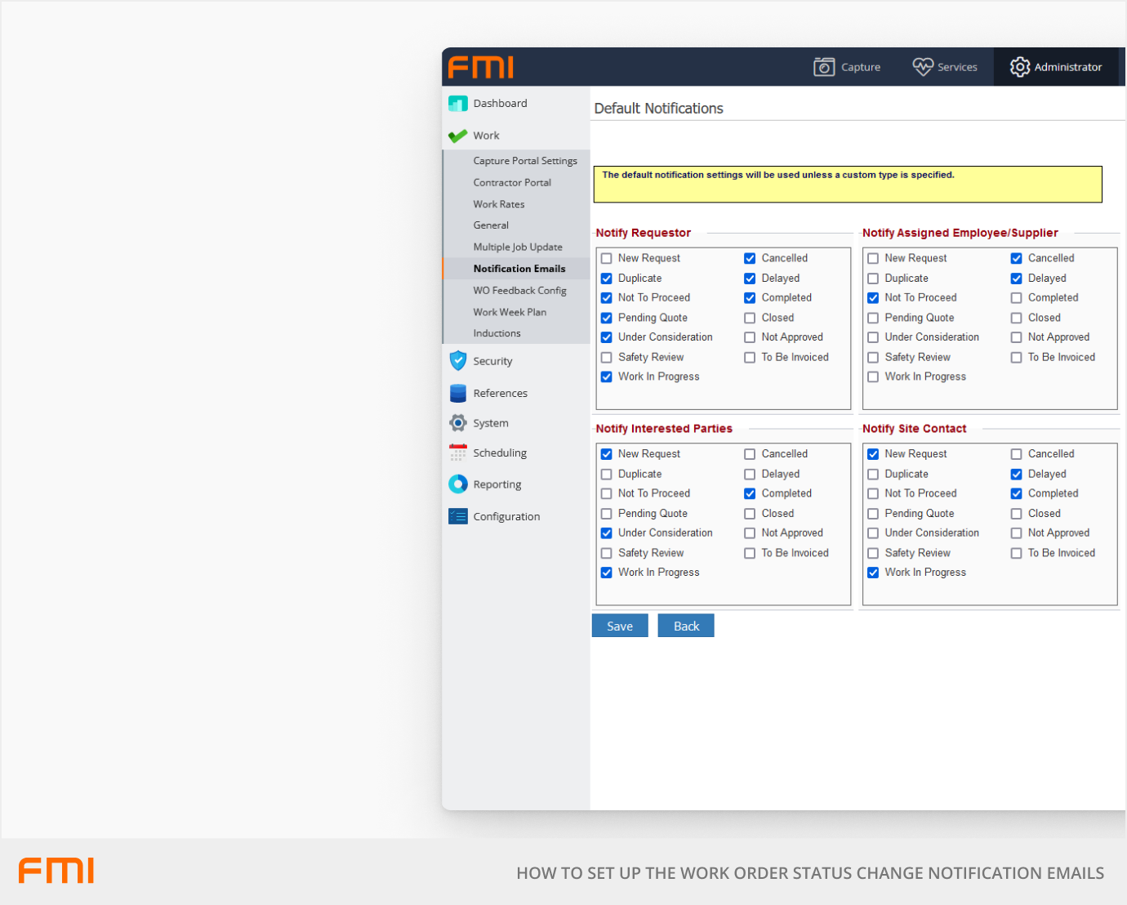The image size is (1127, 905).
Task: Open the Scheduling calendar icon
Action: point(458,452)
